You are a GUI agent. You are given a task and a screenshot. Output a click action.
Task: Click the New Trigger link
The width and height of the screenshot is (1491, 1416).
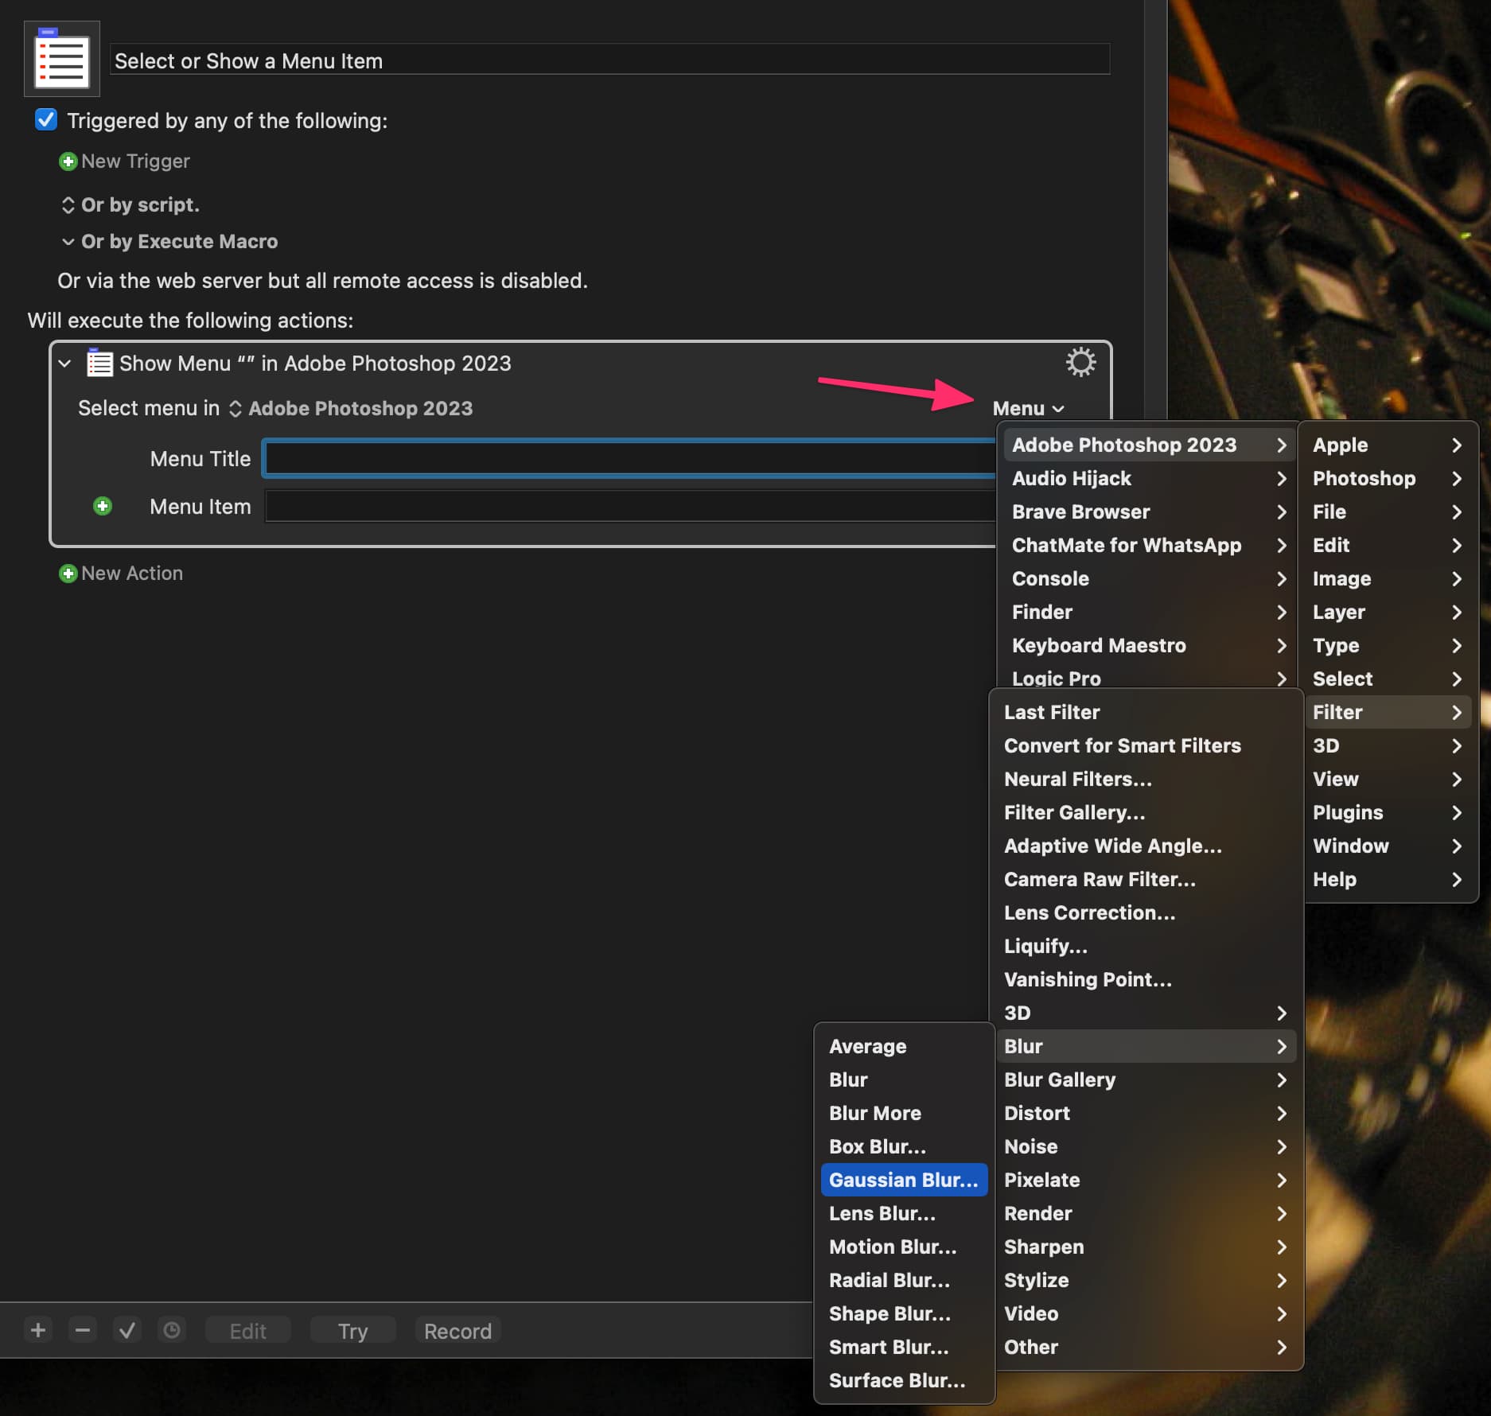[135, 161]
